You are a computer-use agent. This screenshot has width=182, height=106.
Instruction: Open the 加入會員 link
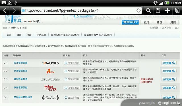tap(166, 28)
